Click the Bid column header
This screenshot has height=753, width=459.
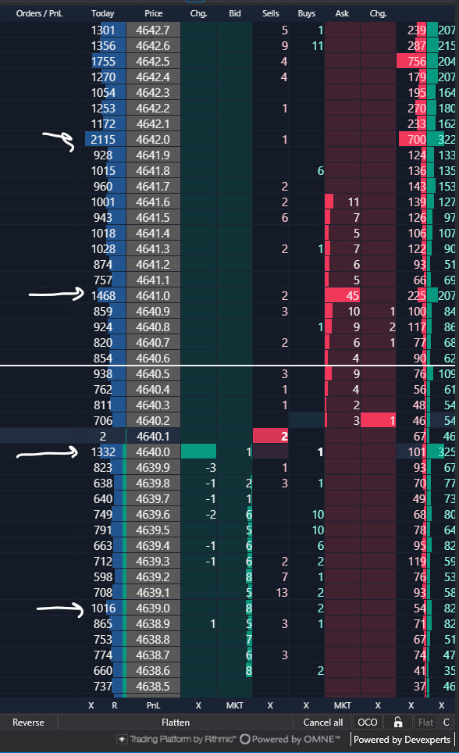[x=235, y=13]
